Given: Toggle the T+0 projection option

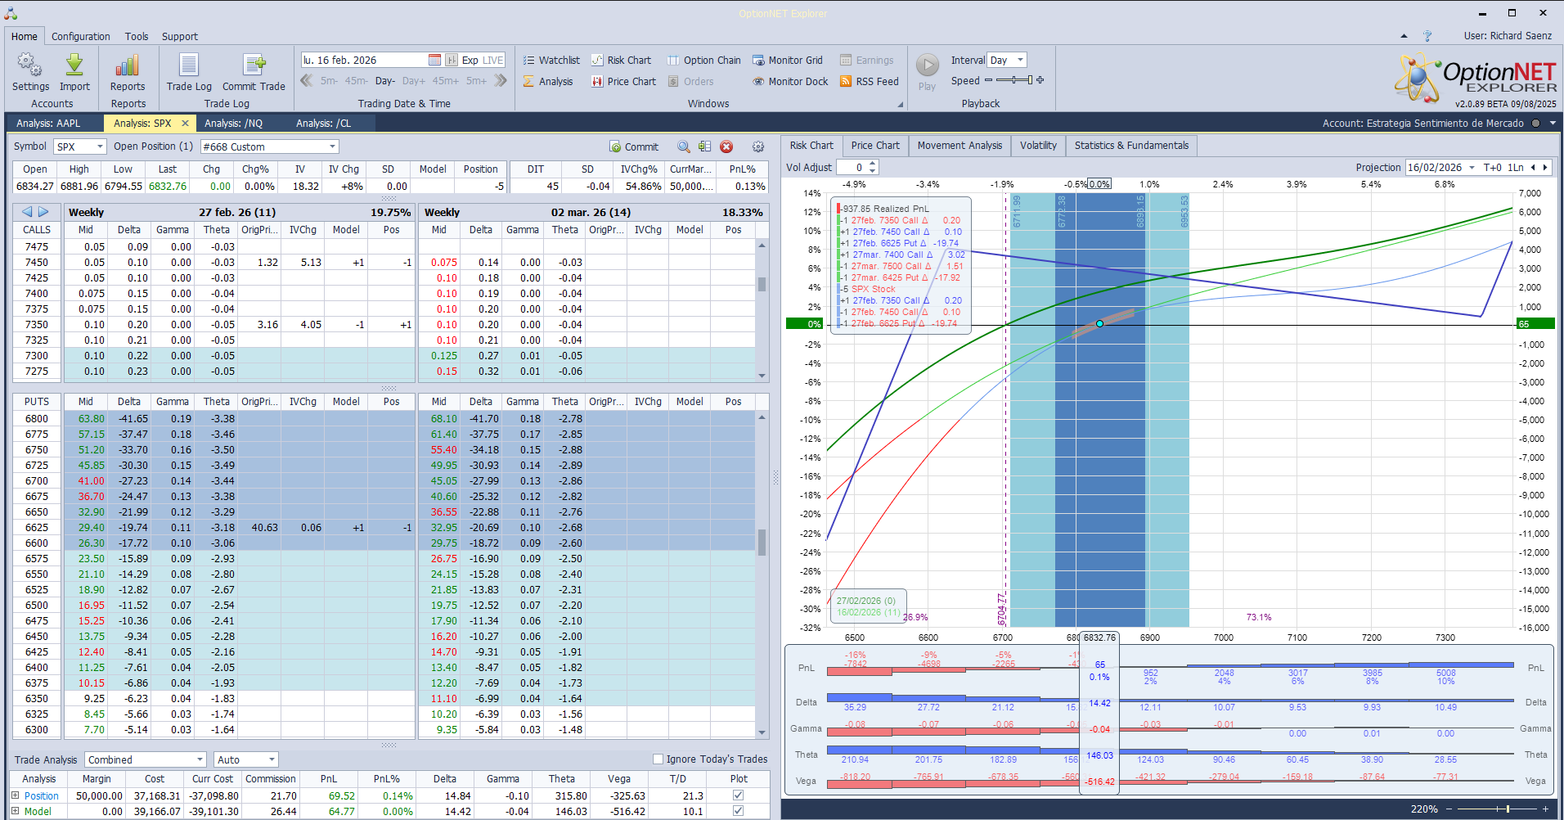Looking at the screenshot, I should [x=1493, y=167].
